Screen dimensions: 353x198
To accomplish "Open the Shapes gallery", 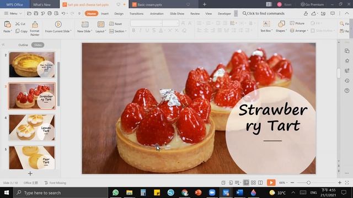I will click(281, 27).
